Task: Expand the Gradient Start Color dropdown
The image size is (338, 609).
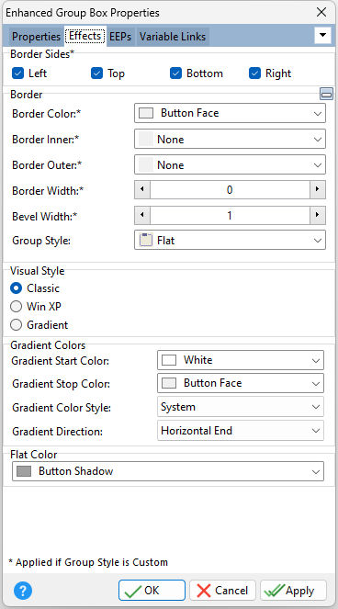Action: click(241, 360)
